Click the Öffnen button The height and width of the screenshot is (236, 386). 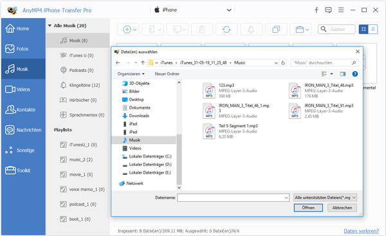[308, 208]
